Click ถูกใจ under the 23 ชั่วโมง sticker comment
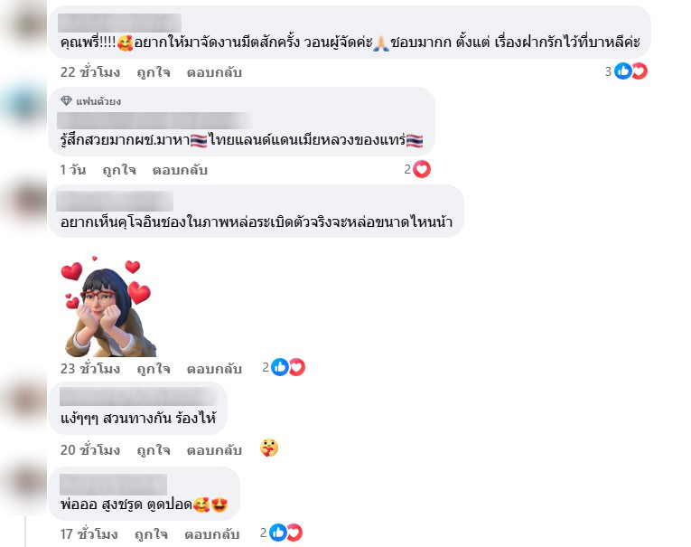 coord(154,368)
